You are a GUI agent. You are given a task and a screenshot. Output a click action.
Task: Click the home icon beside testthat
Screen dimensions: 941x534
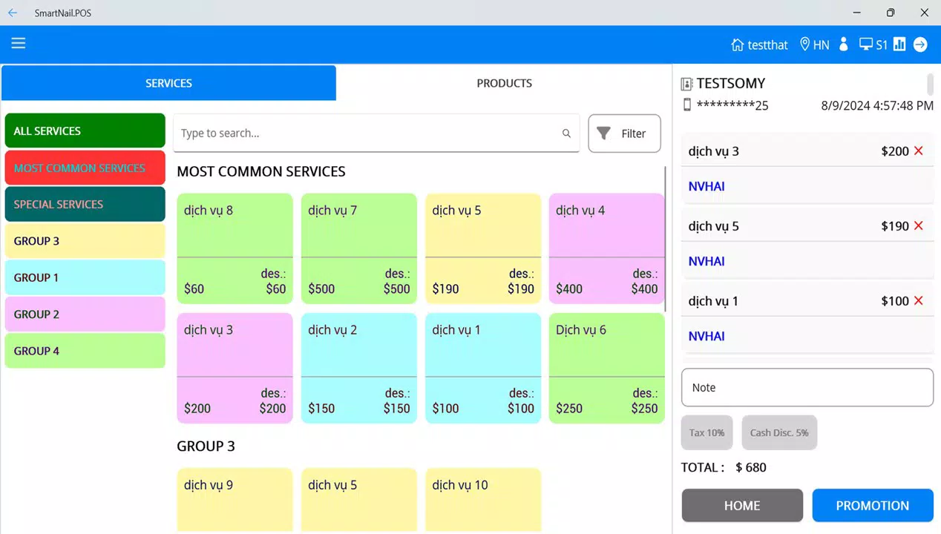tap(737, 44)
